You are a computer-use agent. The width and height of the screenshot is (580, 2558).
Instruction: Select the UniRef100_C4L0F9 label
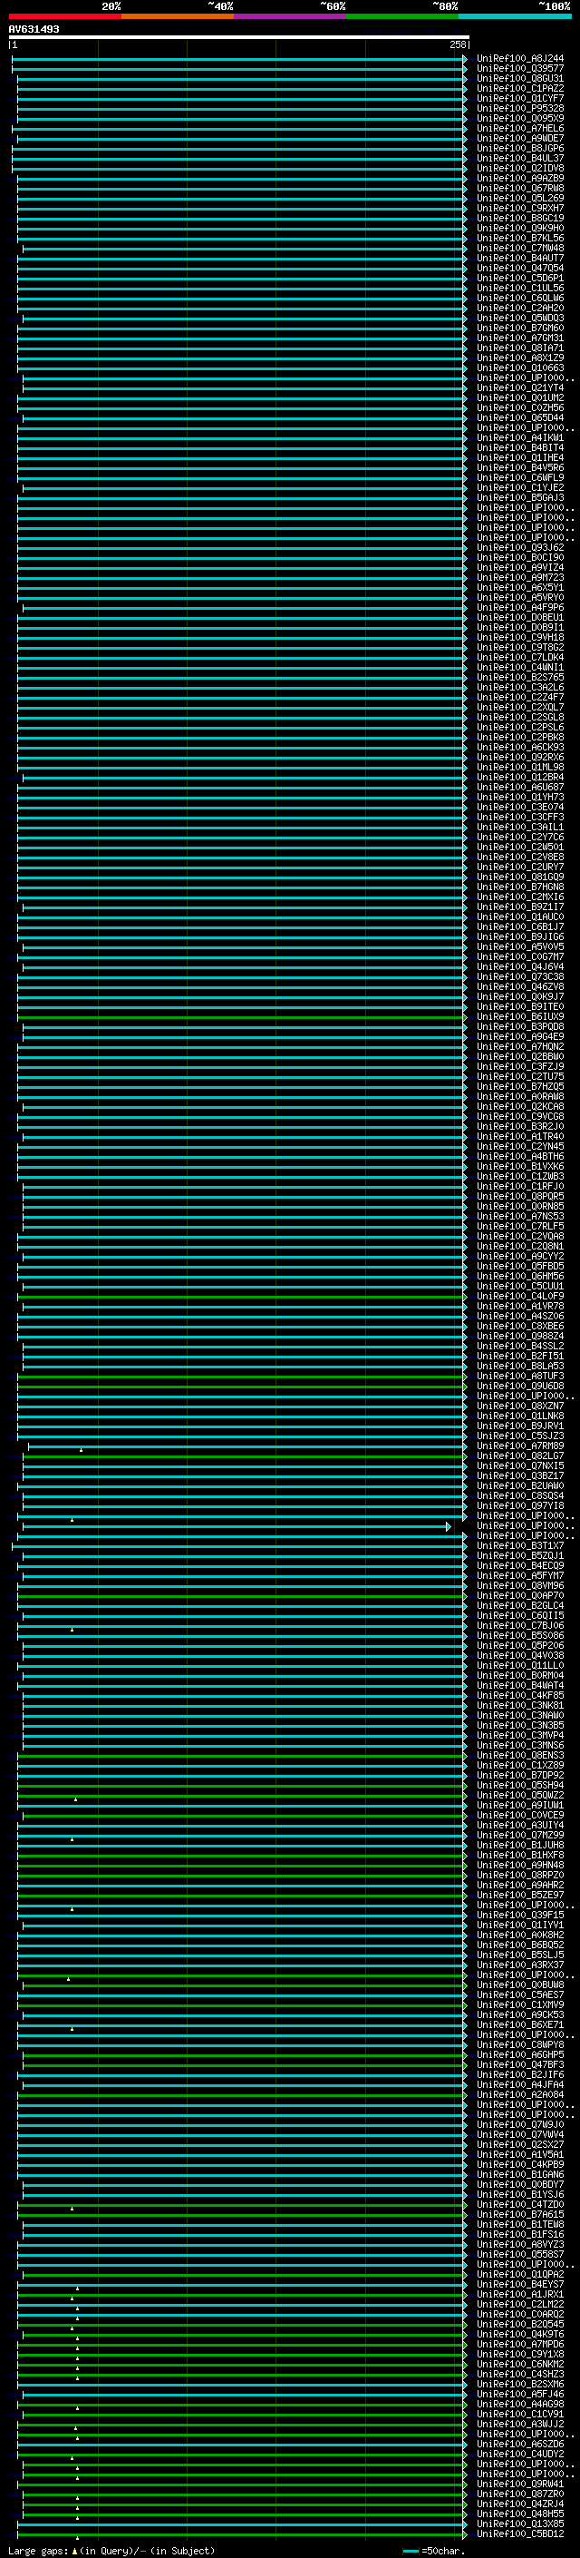coord(519,1296)
